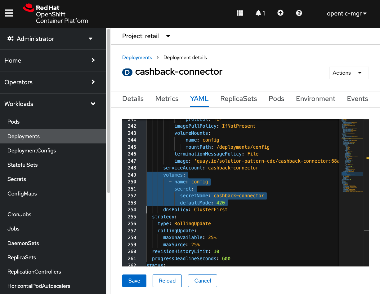Click 'volumeMounts:' on line 243
The width and height of the screenshot is (380, 294).
192,133
